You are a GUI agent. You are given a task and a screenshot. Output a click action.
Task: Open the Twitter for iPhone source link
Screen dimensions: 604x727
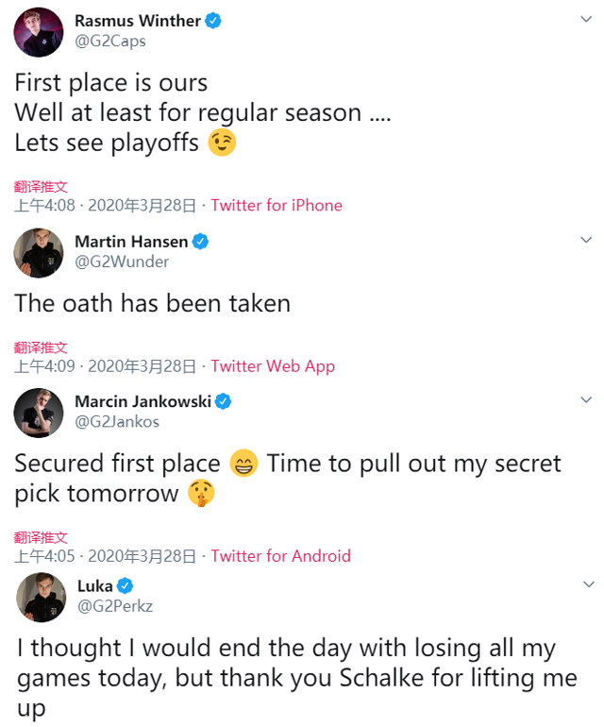[x=277, y=205]
